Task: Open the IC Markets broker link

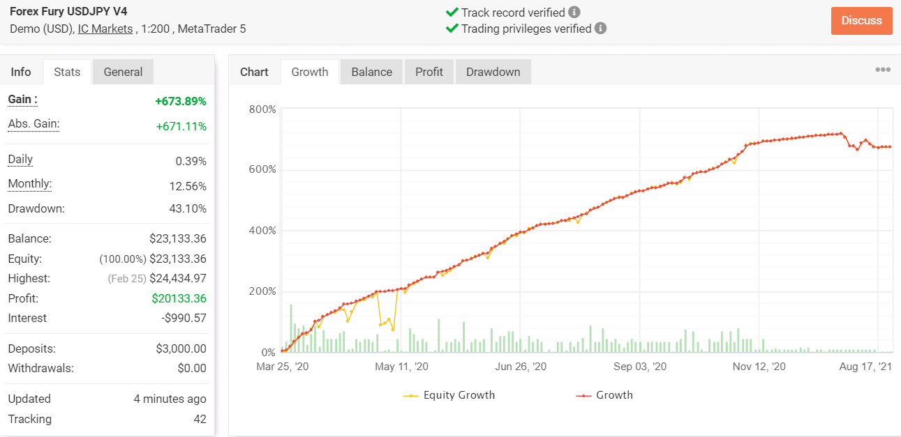Action: pos(105,29)
